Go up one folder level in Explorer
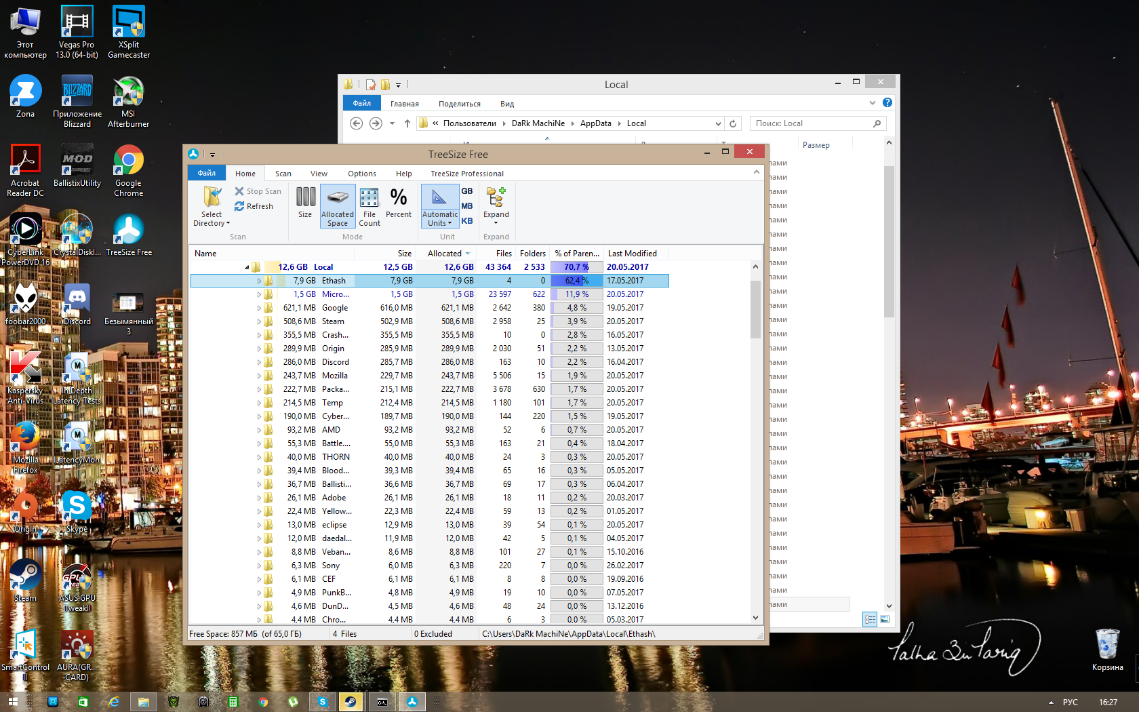1139x712 pixels. tap(407, 123)
